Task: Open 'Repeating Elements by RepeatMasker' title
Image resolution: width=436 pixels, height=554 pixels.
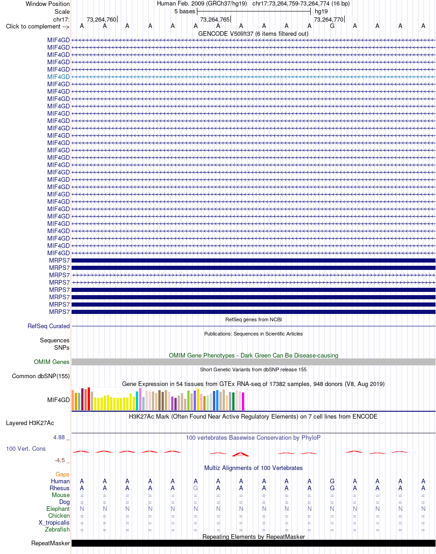Action: (253, 537)
